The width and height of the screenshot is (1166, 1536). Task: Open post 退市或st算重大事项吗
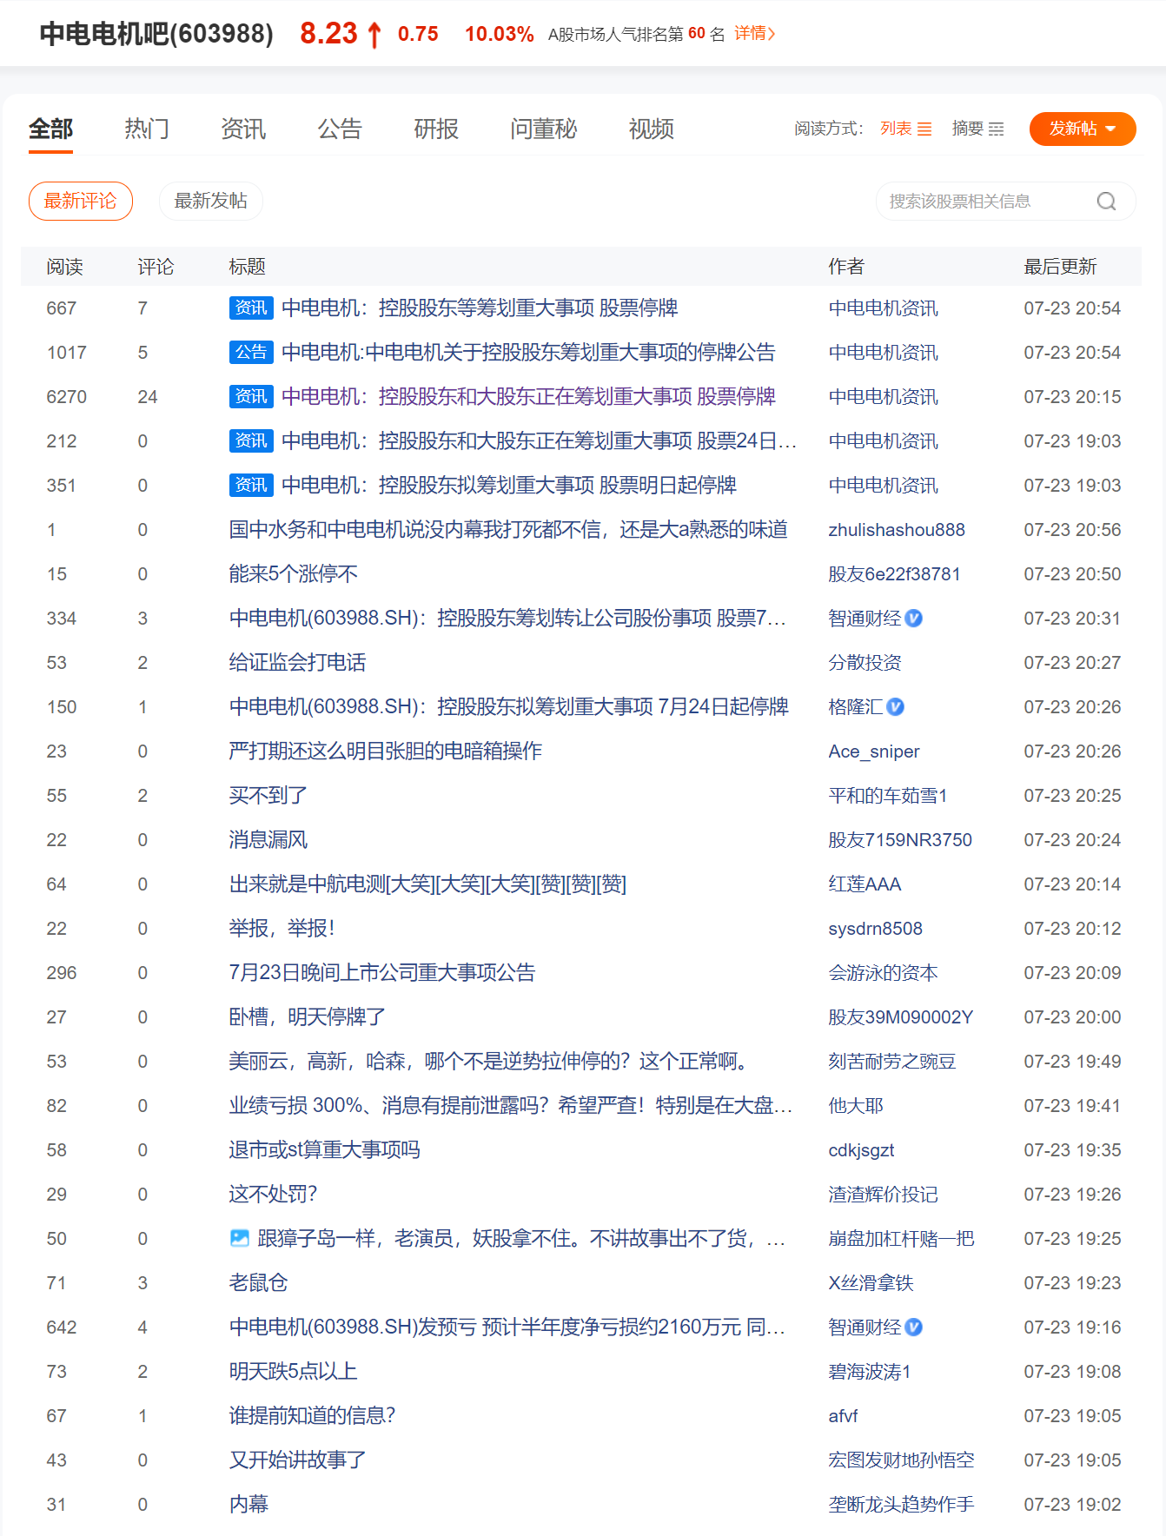[325, 1150]
